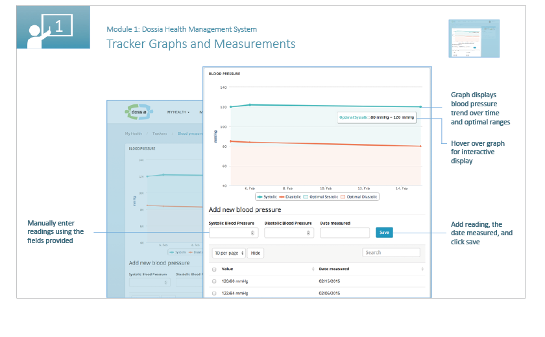
Task: Click the systolic field stepper arrows
Action: click(x=252, y=233)
